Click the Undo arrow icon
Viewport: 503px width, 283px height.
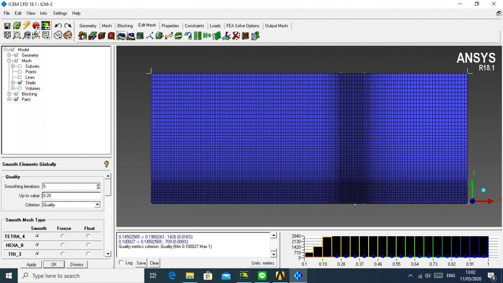[58, 26]
